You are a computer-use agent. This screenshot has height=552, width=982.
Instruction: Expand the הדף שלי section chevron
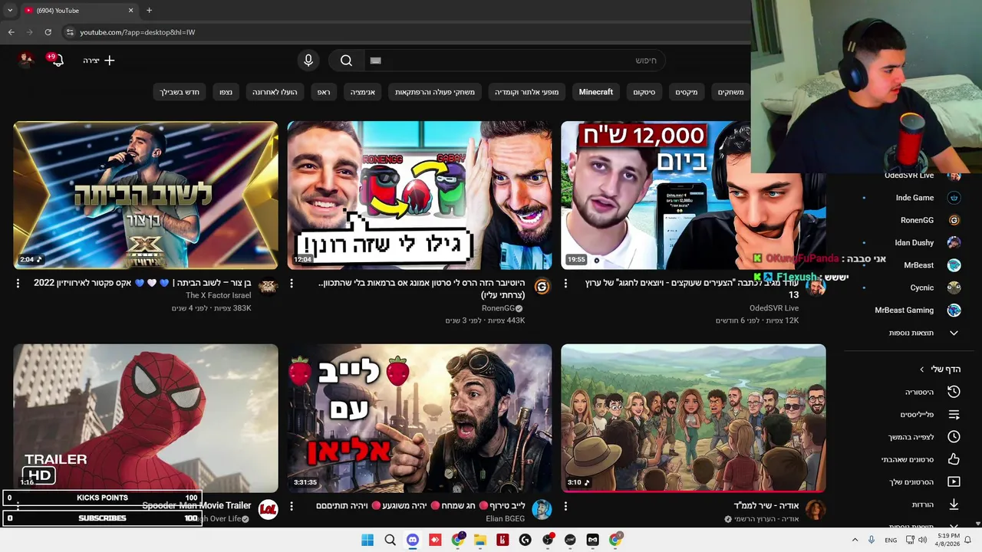[x=922, y=370]
